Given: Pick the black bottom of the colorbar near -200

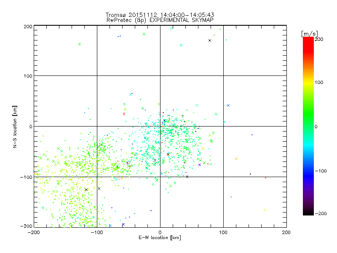Looking at the screenshot, I should pyautogui.click(x=308, y=213).
